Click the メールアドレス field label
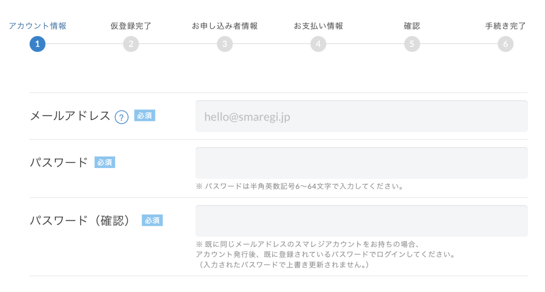This screenshot has height=292, width=545. 70,116
